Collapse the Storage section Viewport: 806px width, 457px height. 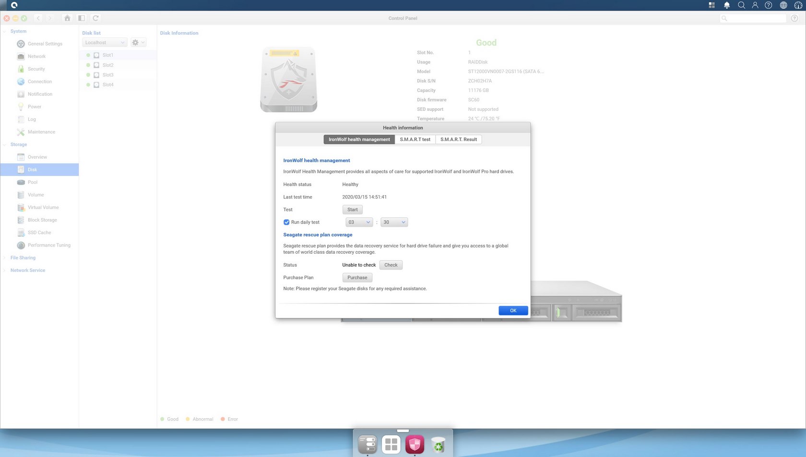coord(5,144)
